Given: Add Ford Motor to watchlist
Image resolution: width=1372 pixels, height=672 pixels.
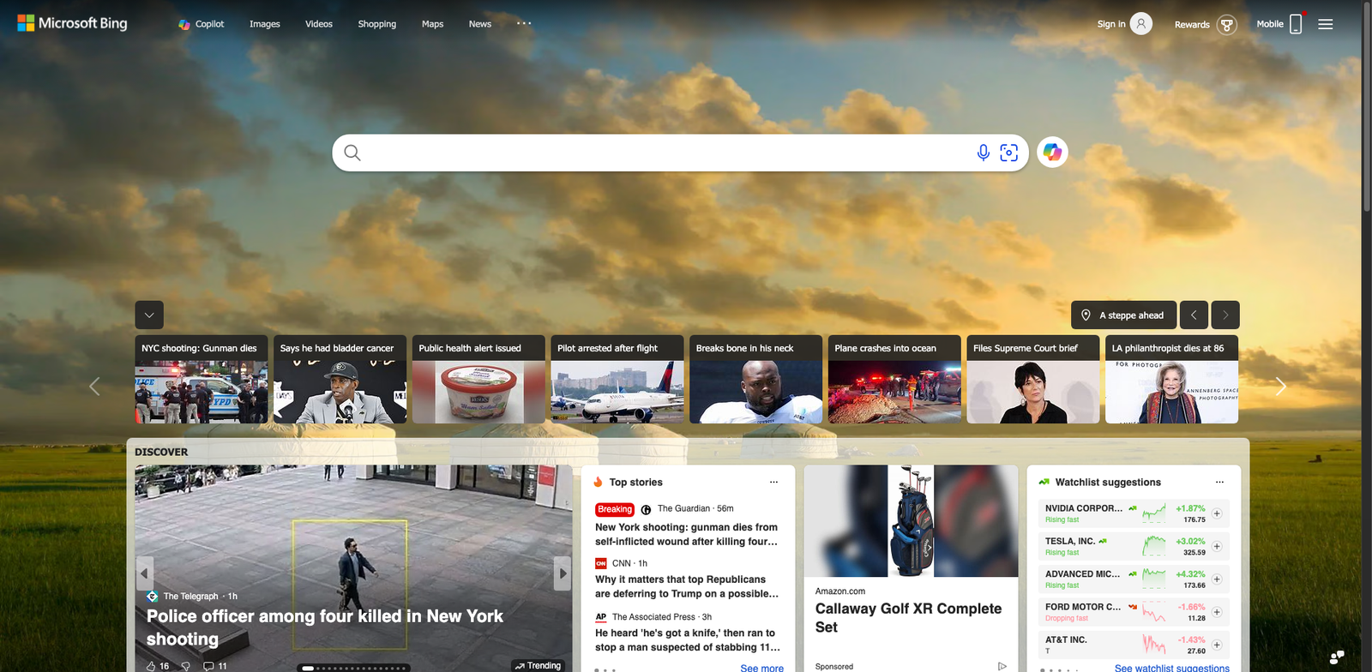Looking at the screenshot, I should tap(1217, 612).
